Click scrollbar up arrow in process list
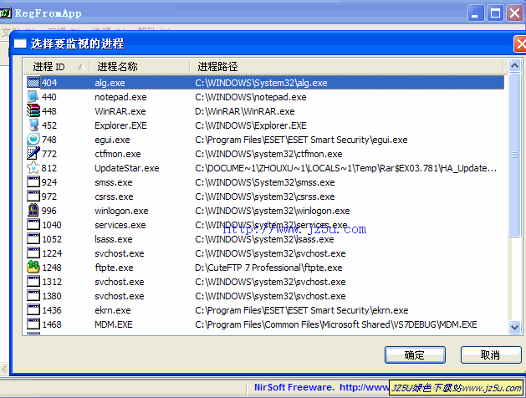526x398 pixels. pos(514,65)
